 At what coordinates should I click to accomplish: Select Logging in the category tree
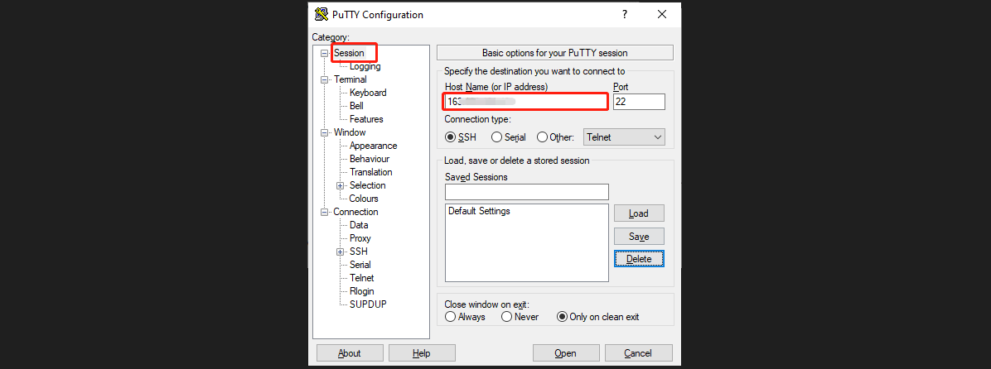365,66
